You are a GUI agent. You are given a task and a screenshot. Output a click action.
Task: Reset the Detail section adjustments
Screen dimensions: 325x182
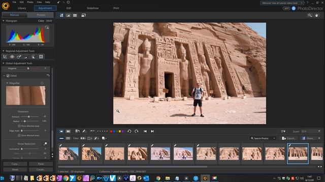[48, 76]
